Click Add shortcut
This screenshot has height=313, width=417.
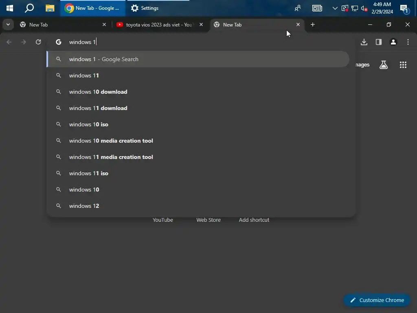pyautogui.click(x=254, y=220)
